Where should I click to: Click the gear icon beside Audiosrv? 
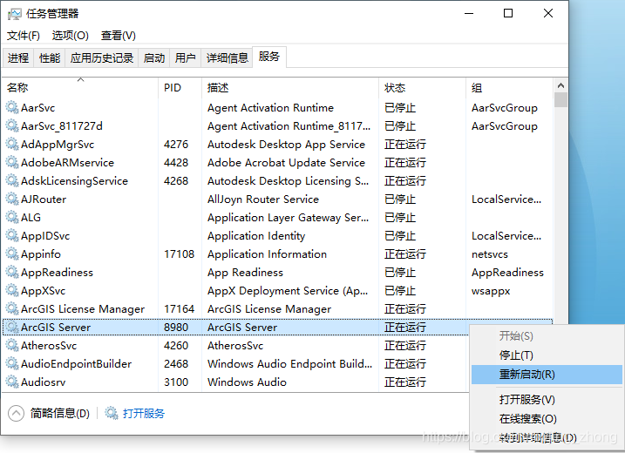pos(12,382)
